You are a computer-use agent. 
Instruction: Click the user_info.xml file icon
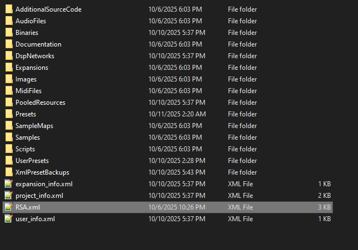(x=8, y=219)
